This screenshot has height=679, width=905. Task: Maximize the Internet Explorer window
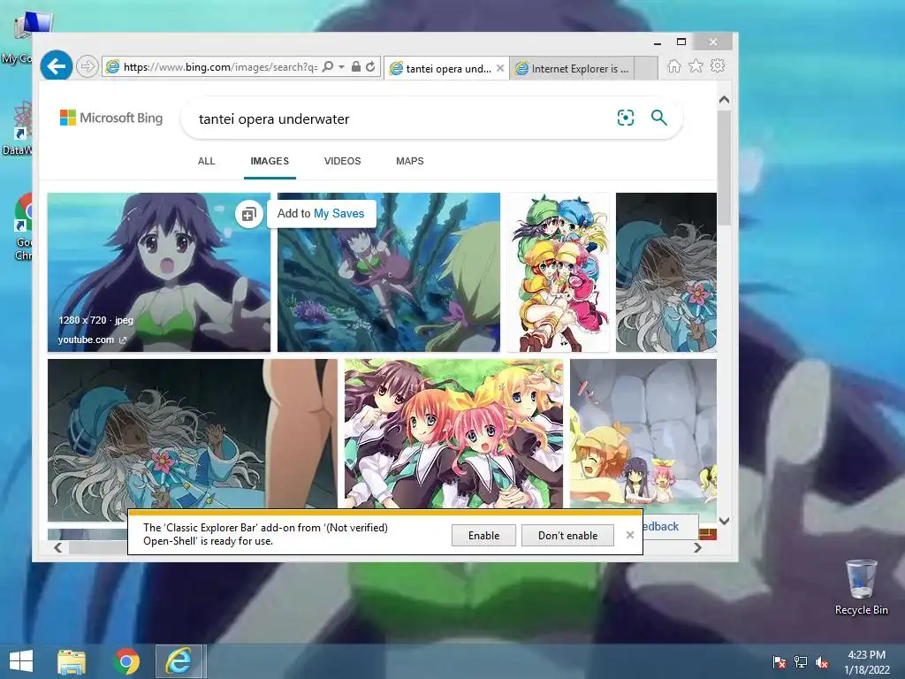[x=681, y=42]
